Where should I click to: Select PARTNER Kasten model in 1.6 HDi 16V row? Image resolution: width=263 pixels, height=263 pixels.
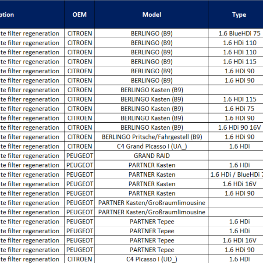(152, 184)
